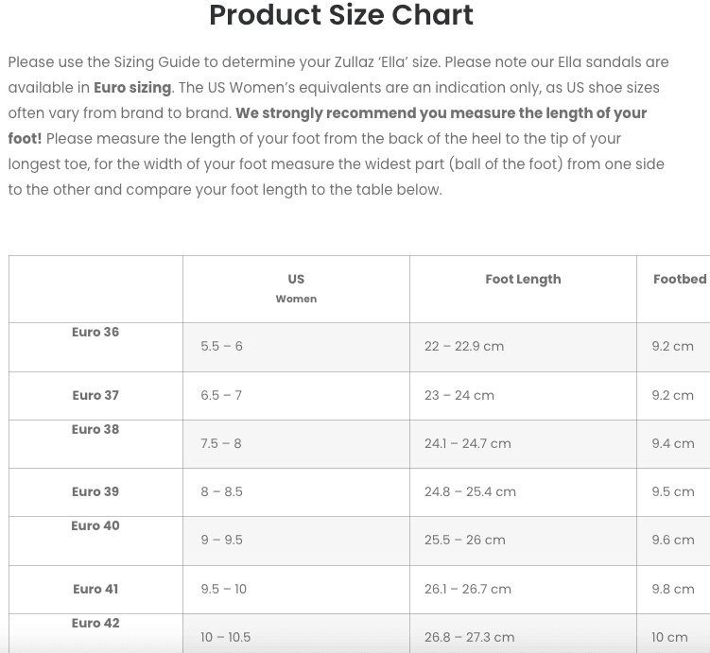Select the Euro 39 row label
Viewport: 710px width, 653px height.
tap(95, 491)
